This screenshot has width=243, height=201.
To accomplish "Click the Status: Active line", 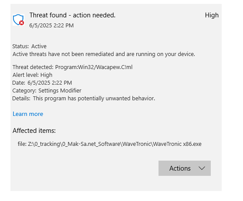I will click(x=30, y=46).
